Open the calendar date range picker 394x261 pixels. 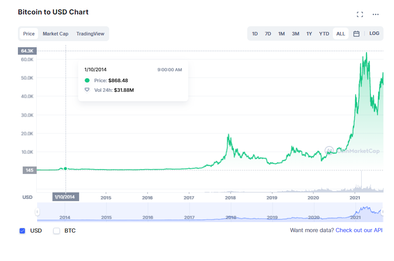click(x=356, y=33)
